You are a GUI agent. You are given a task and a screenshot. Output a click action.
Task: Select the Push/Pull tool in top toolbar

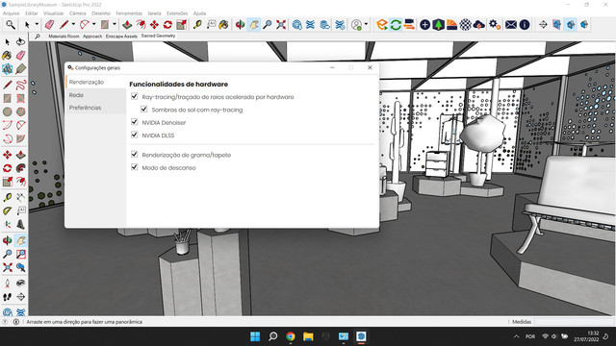(127, 25)
